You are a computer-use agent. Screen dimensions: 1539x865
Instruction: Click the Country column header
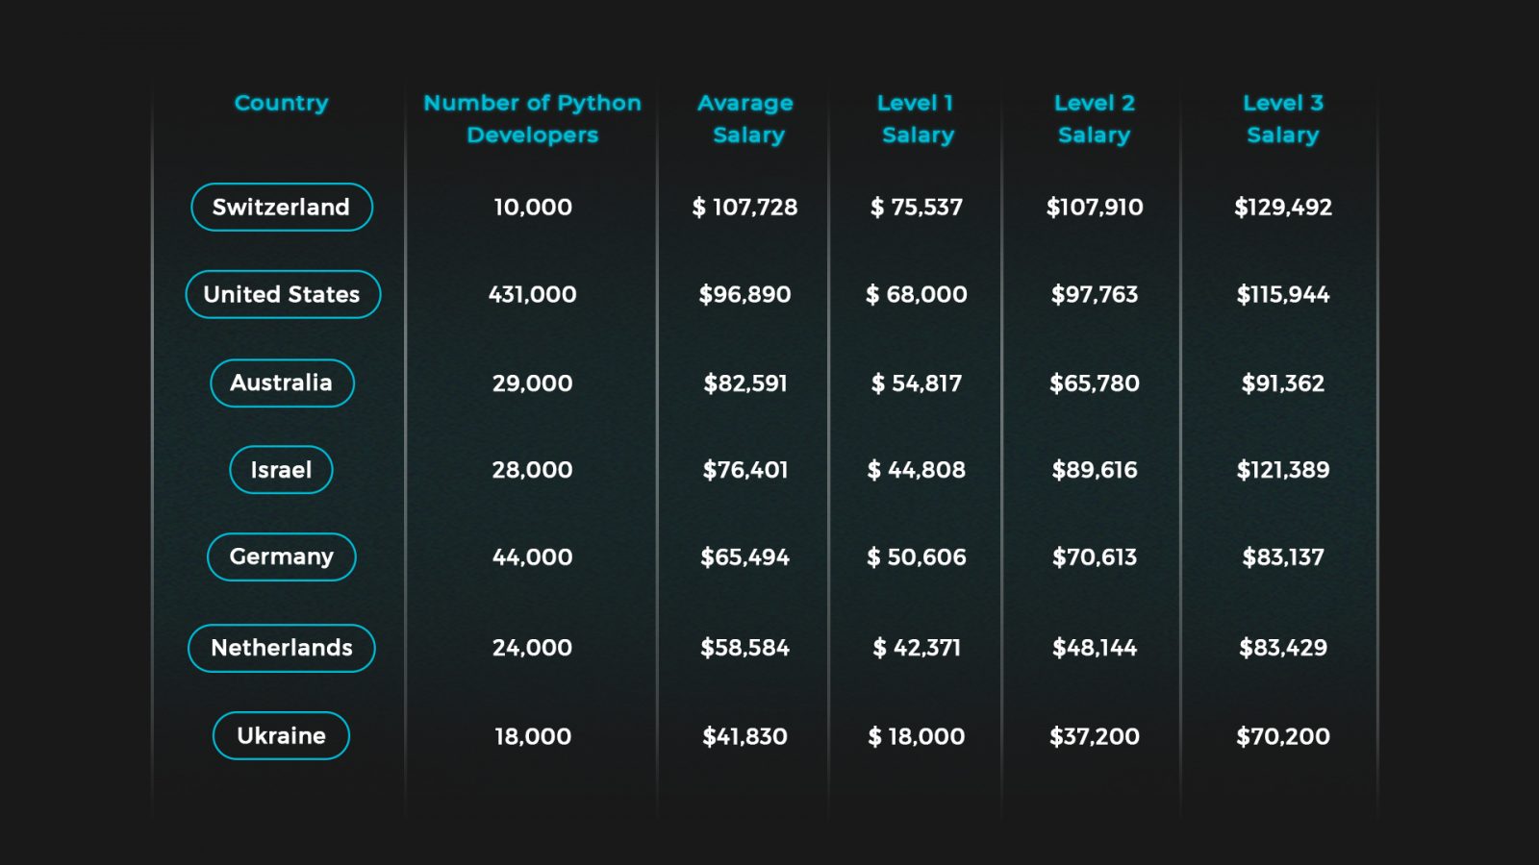pos(281,103)
